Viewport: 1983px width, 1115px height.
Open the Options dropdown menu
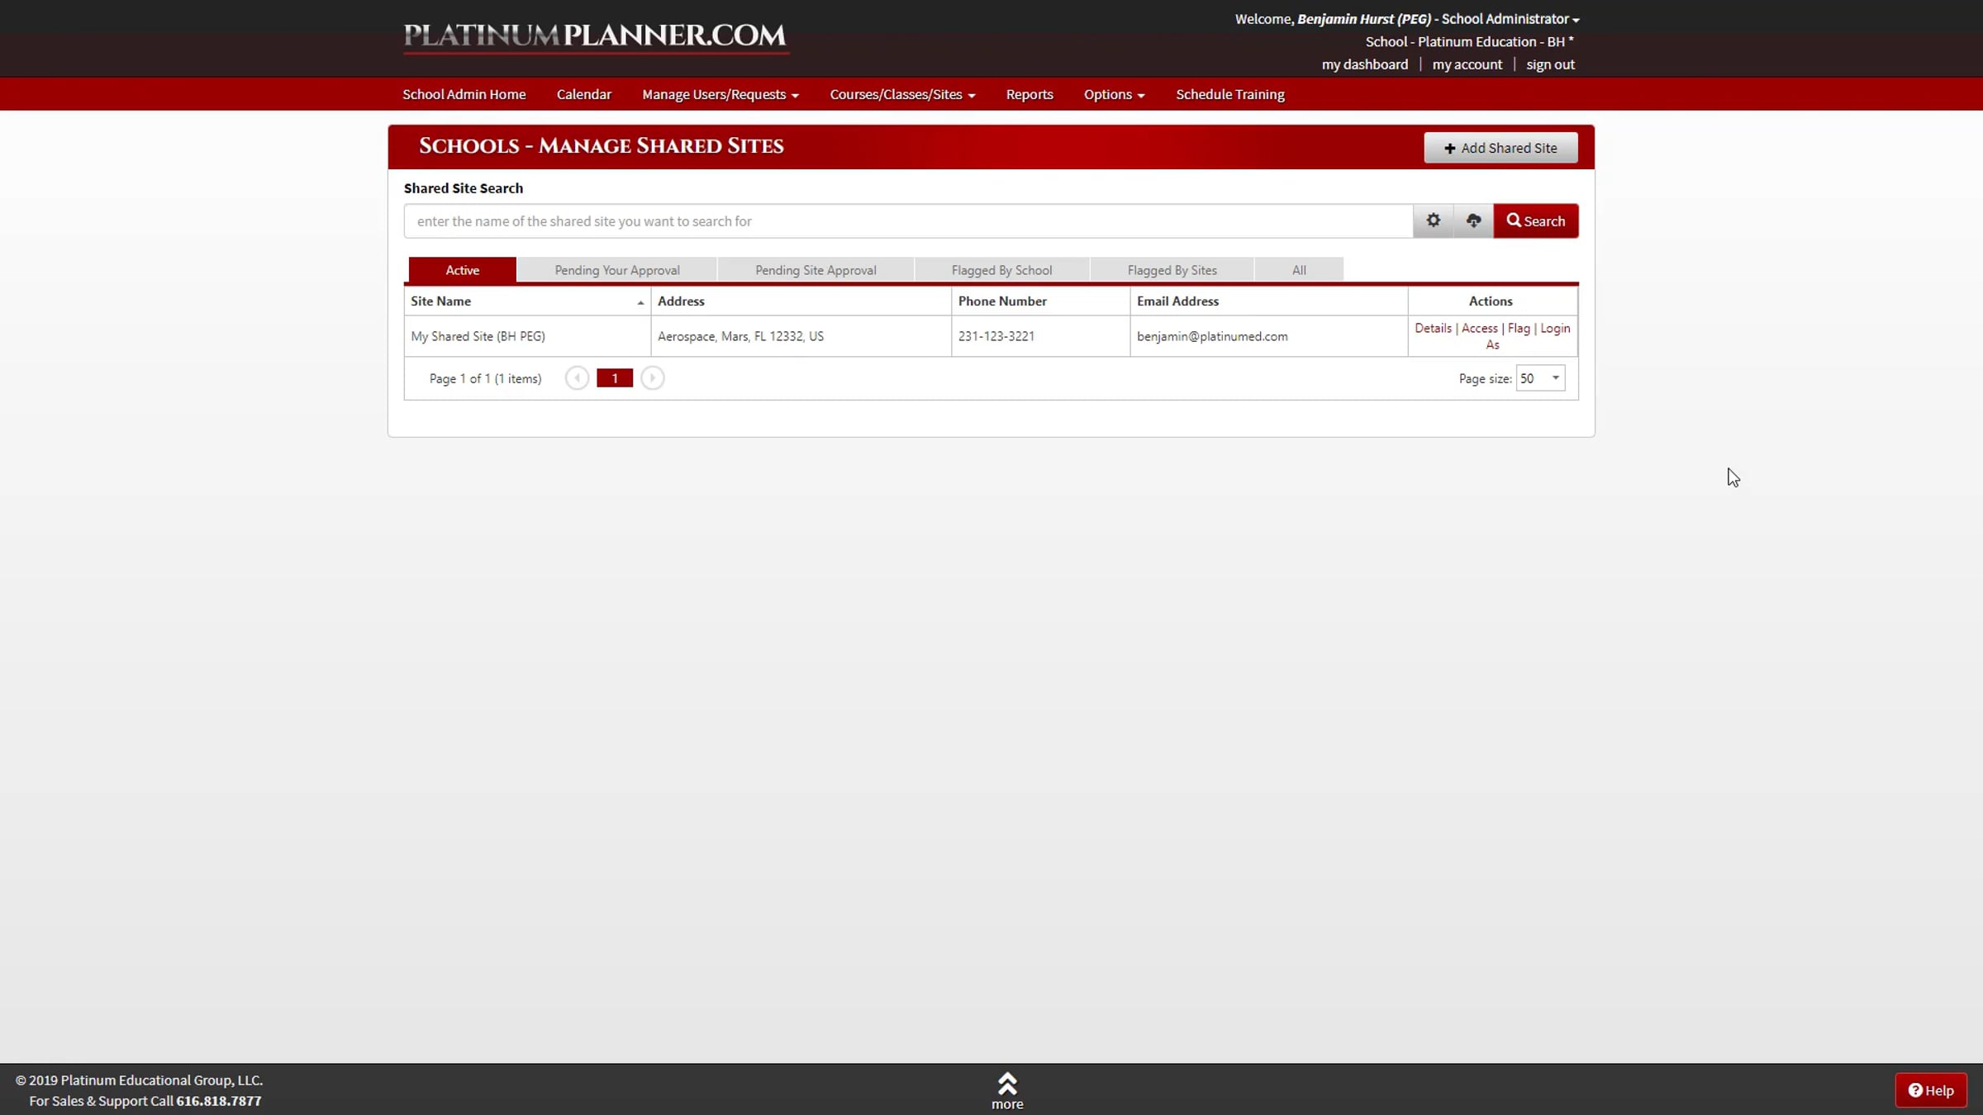pos(1114,94)
